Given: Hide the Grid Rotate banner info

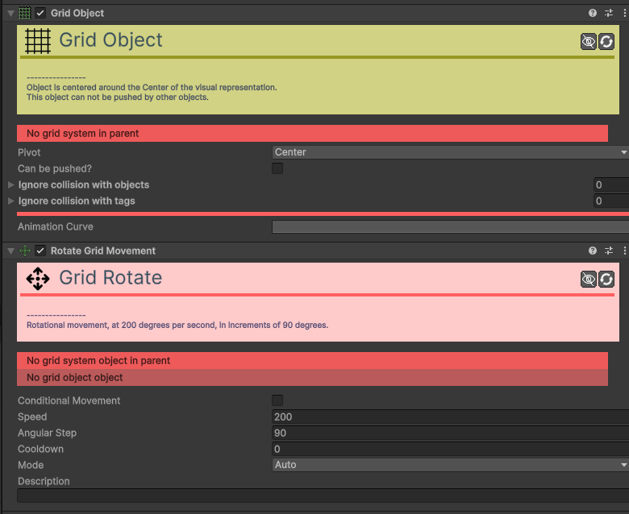Looking at the screenshot, I should coord(589,280).
